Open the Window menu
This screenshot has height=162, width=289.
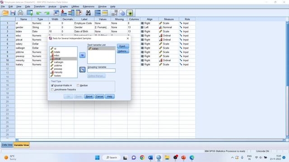pos(103,6)
